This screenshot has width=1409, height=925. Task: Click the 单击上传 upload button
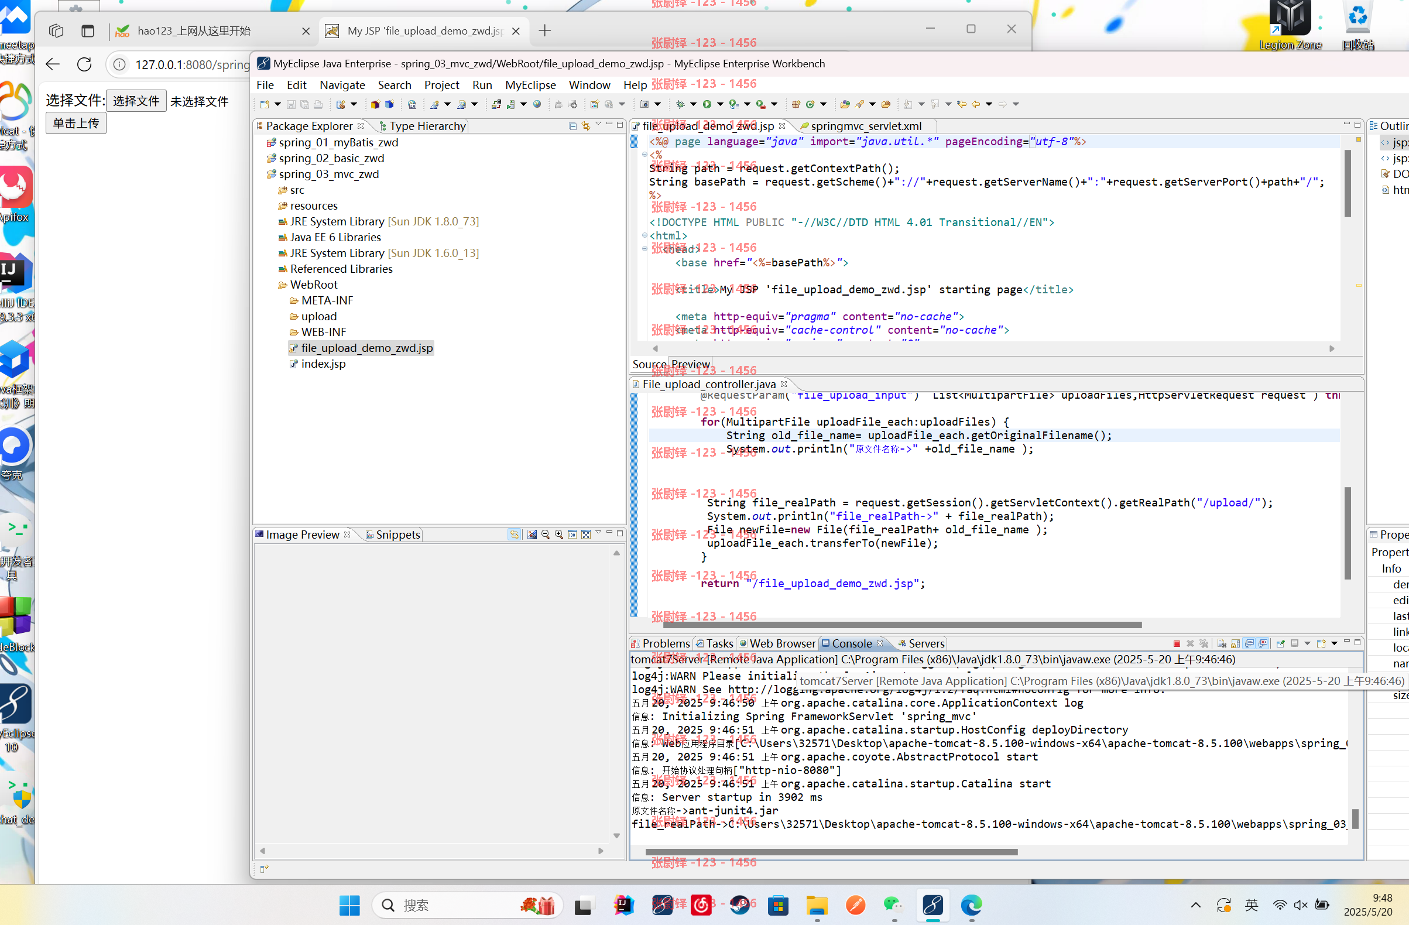point(76,123)
